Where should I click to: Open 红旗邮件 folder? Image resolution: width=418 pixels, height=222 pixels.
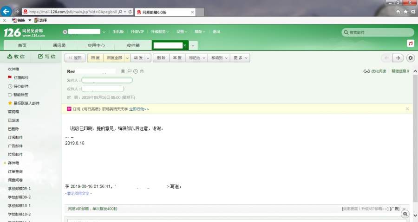click(21, 78)
